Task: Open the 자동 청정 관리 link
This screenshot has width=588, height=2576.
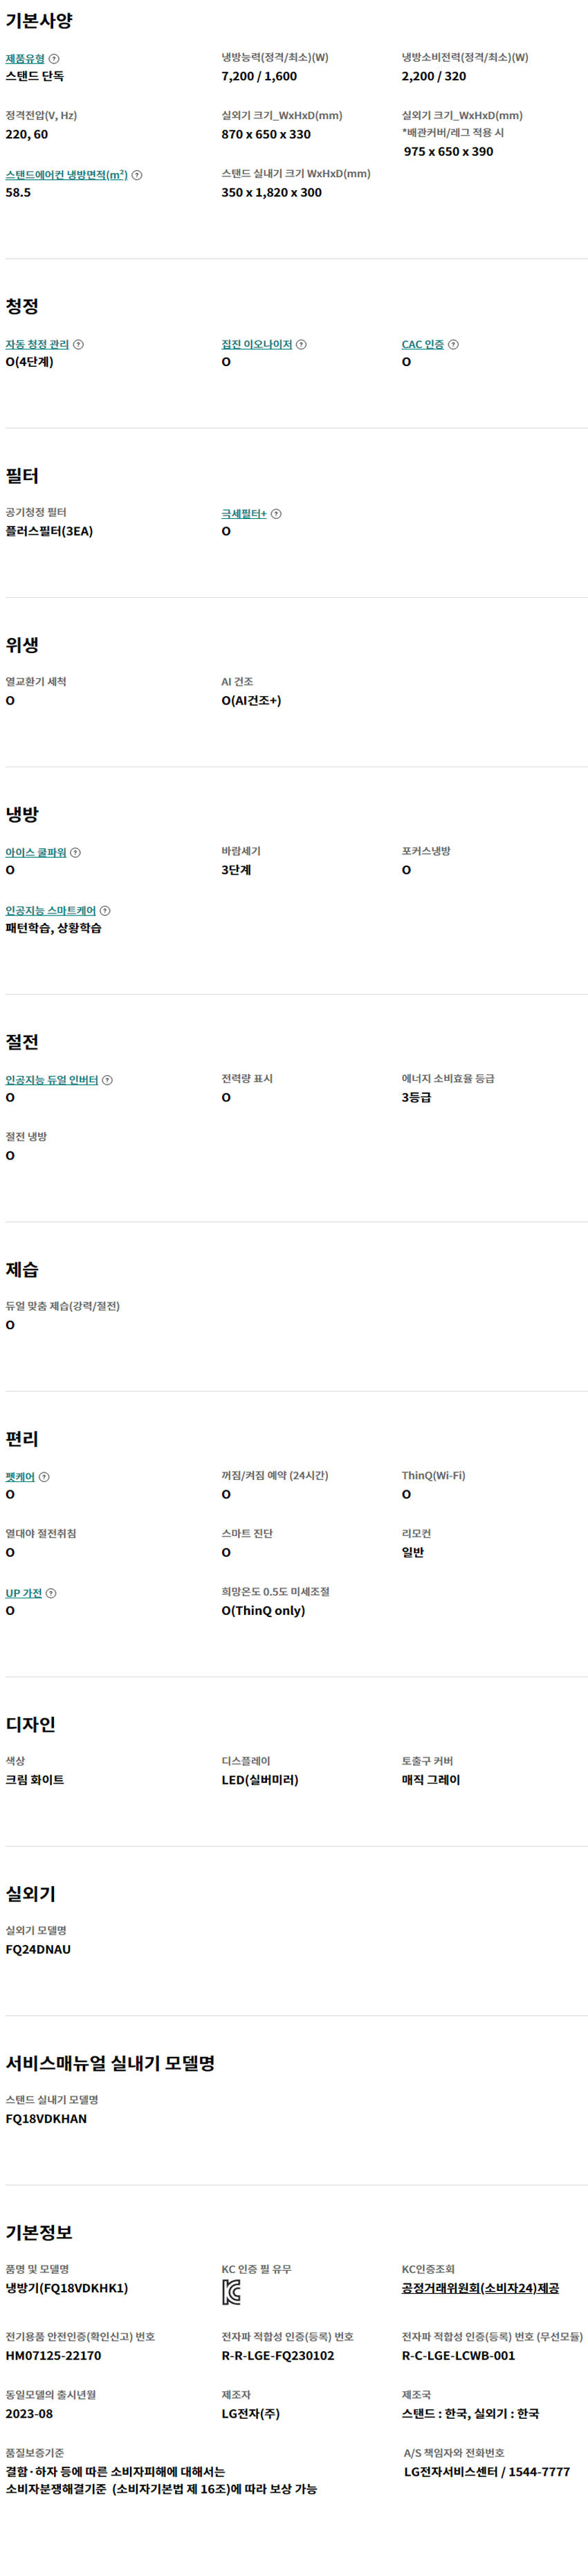Action: [38, 344]
